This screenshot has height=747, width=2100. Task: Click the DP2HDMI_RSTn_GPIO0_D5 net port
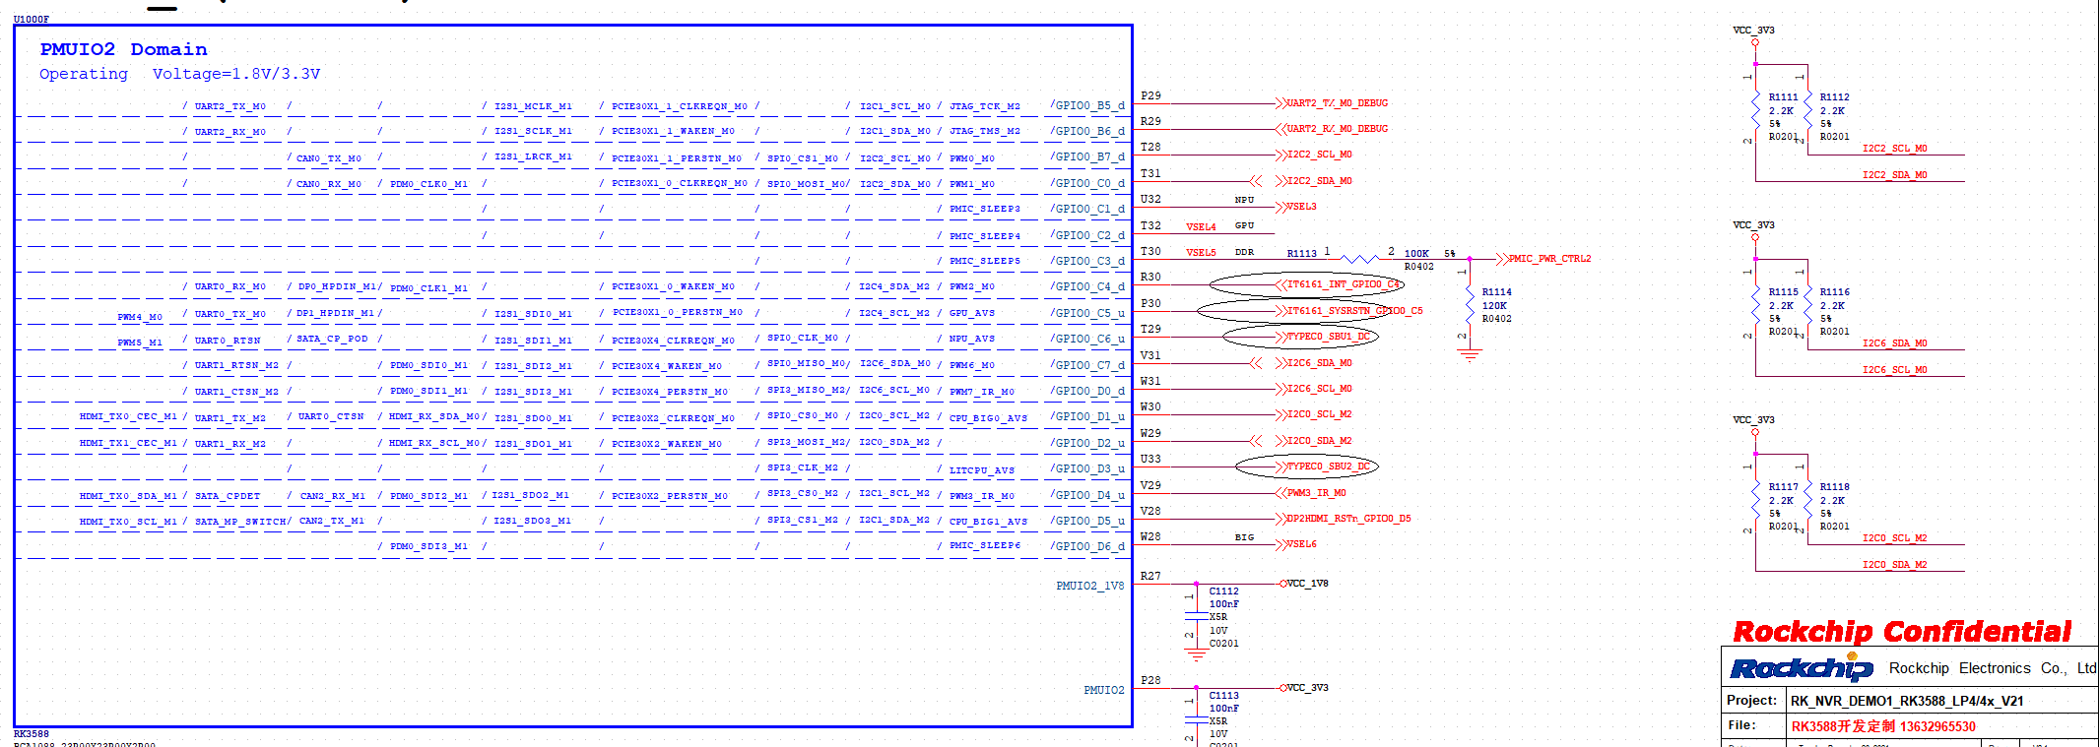click(x=1346, y=519)
